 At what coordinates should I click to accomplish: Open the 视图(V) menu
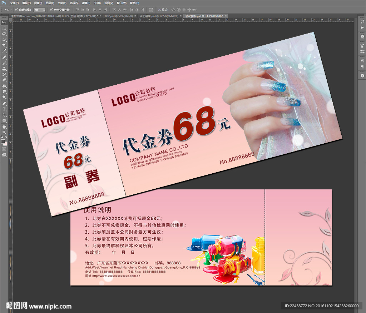tap(109, 3)
